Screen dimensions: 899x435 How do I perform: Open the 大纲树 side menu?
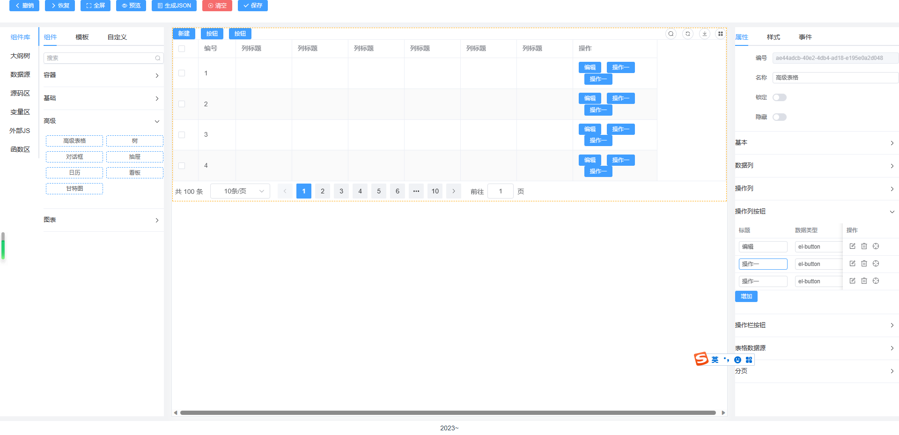(x=20, y=56)
